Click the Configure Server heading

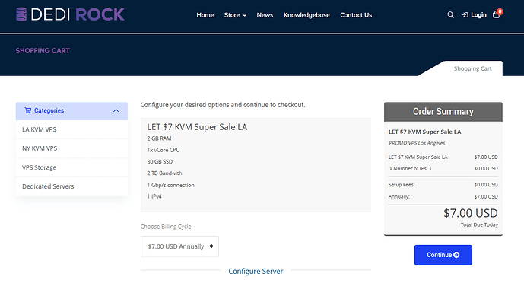(256, 271)
